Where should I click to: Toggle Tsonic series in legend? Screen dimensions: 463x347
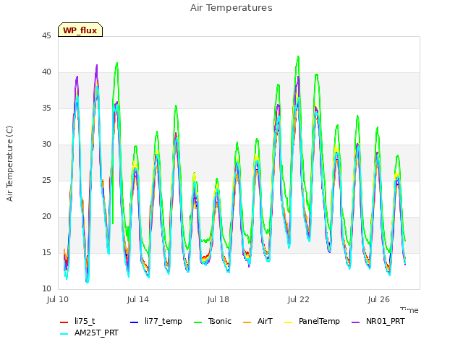212,321
